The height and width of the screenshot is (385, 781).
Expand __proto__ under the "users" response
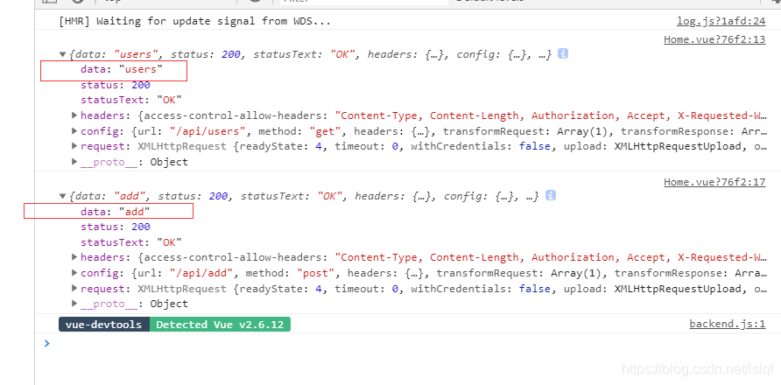click(74, 162)
